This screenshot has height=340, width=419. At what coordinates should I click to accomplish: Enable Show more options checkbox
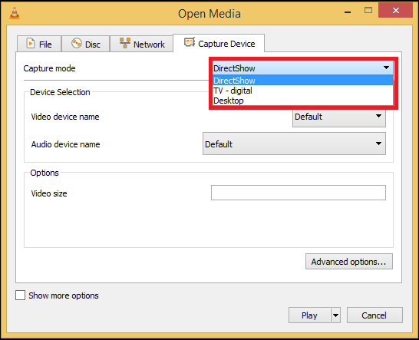pos(20,295)
